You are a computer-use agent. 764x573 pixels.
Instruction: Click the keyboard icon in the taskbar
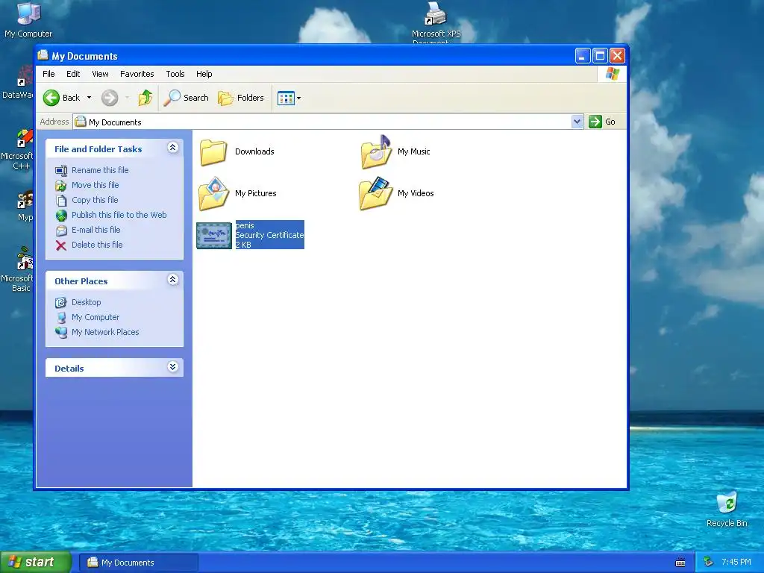pos(680,563)
